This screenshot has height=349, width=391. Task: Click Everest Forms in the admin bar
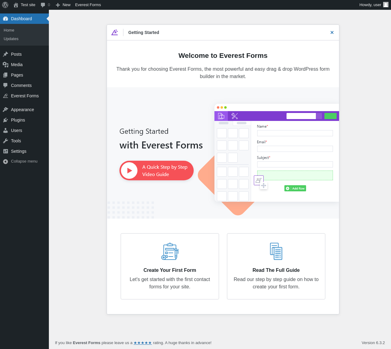(88, 5)
